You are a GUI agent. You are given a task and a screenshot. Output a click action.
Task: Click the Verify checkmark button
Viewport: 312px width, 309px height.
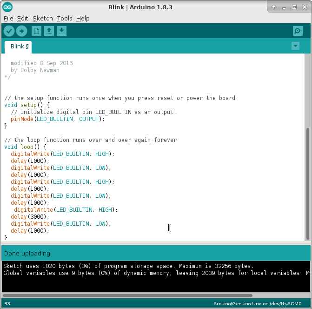tap(9, 31)
